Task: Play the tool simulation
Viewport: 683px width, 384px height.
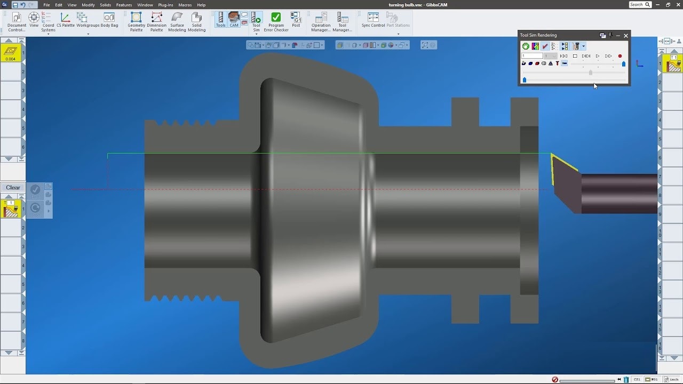Action: [597, 56]
